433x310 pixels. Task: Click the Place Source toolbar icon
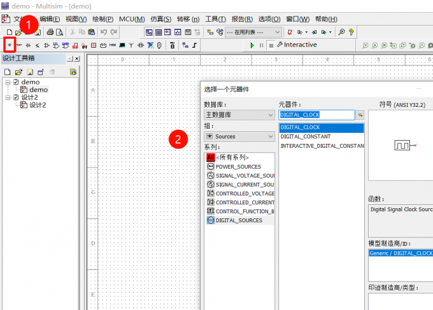coord(10,45)
